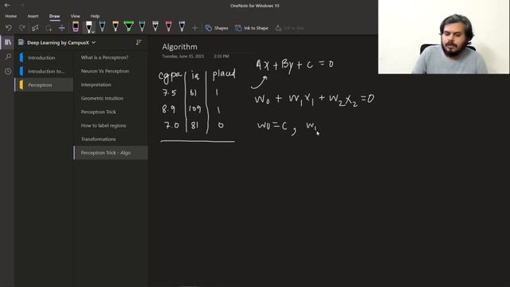This screenshot has height=287, width=510.
Task: Pick the blue pen
Action: point(102,26)
